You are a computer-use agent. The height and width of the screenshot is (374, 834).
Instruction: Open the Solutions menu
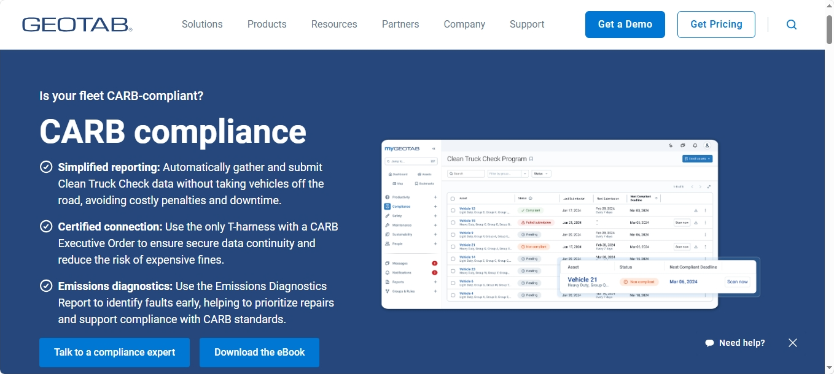pyautogui.click(x=202, y=25)
